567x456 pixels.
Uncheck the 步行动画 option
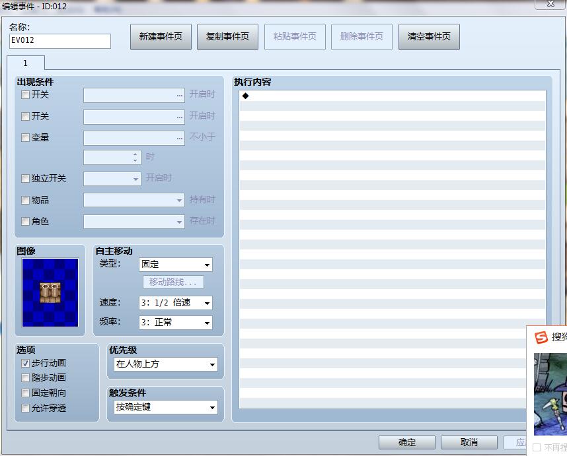tap(25, 363)
